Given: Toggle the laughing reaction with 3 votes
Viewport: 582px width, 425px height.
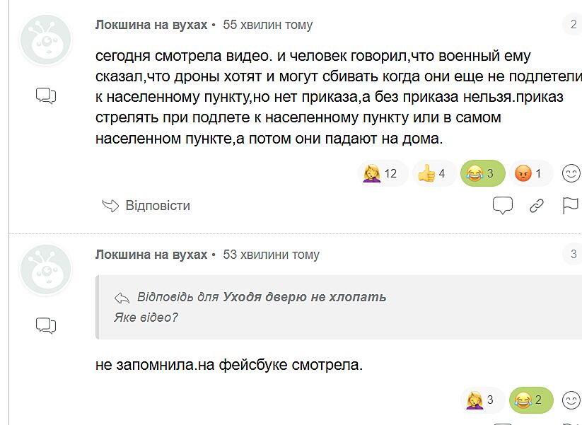Looking at the screenshot, I should tap(482, 173).
